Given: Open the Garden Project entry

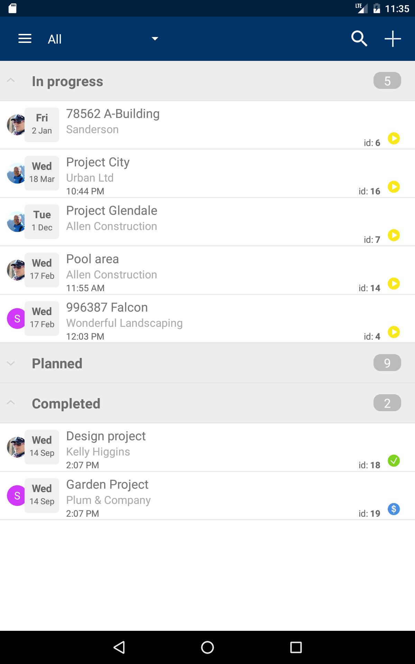Looking at the screenshot, I should tap(207, 496).
